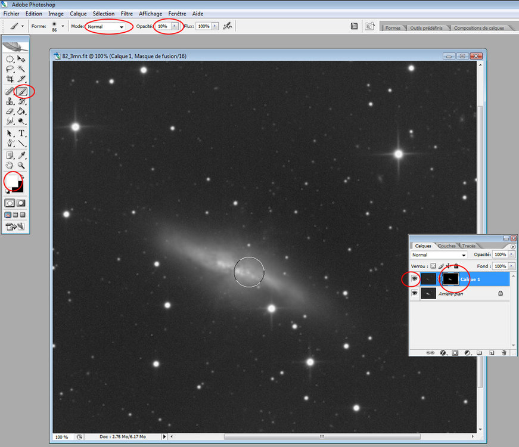The width and height of the screenshot is (519, 447).
Task: Open layer Fond slider arrow
Action: coord(512,266)
